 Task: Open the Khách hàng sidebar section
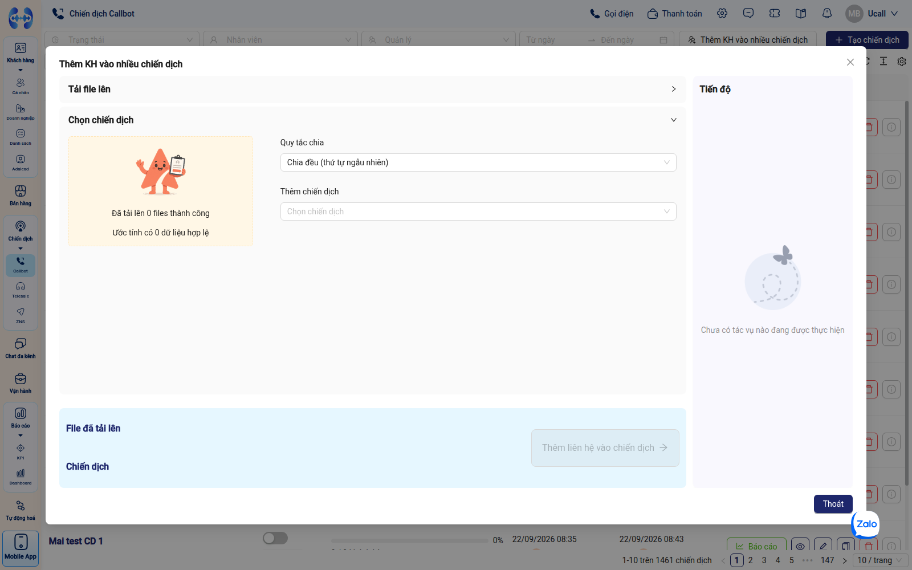click(x=21, y=52)
